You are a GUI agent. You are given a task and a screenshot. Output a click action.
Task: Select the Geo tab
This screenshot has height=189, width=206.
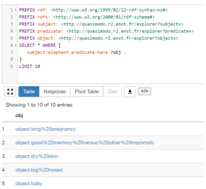[x=112, y=91]
